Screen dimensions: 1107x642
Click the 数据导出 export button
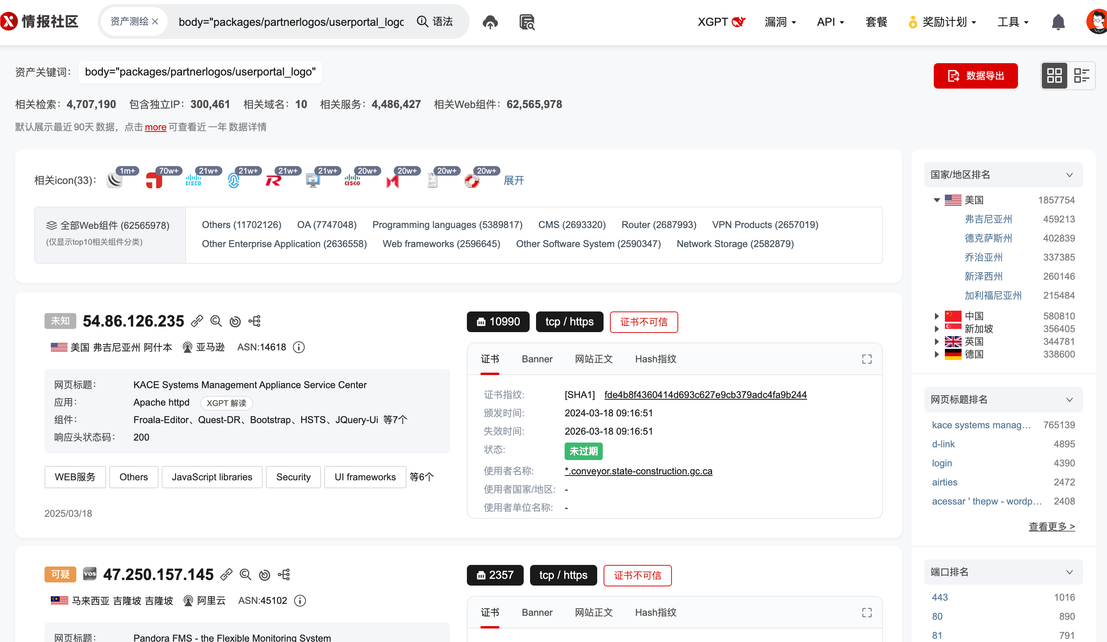pos(975,76)
